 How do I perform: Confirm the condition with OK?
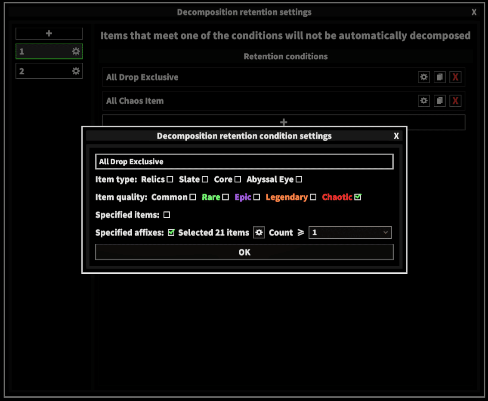(244, 252)
